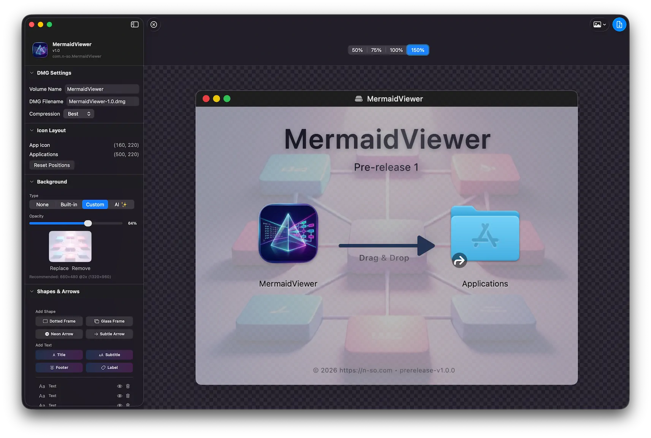This screenshot has width=651, height=438.
Task: Select the large MermaidViewer heading in the preview
Action: tap(387, 139)
